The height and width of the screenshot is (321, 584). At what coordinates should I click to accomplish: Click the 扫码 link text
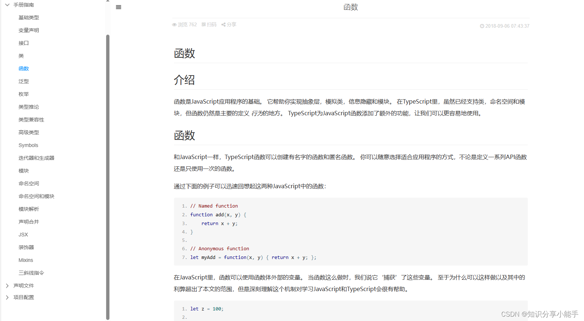point(212,24)
